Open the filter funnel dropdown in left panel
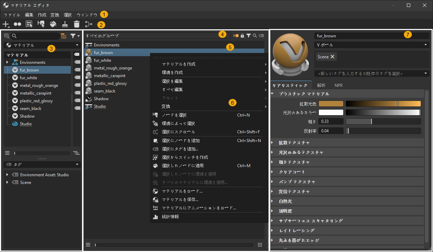 point(75,36)
